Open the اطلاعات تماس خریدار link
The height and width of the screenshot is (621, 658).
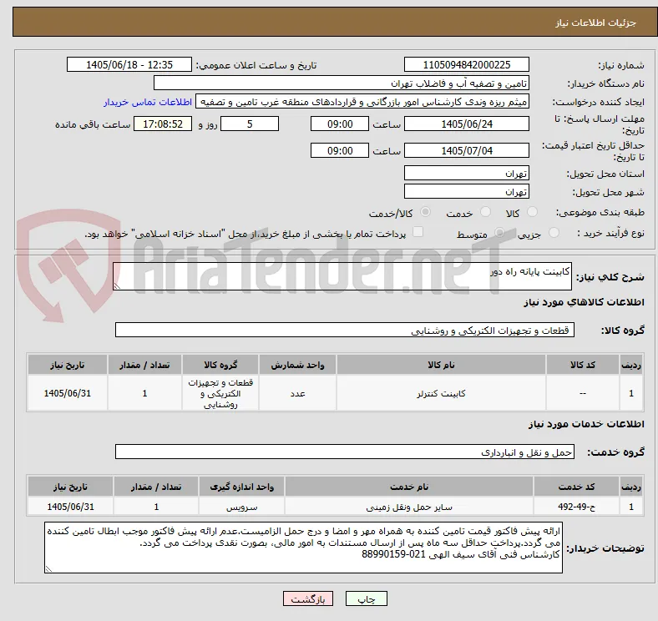[x=148, y=102]
